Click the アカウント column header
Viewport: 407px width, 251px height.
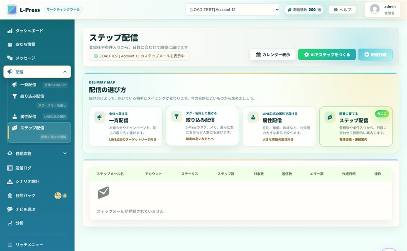tap(153, 174)
